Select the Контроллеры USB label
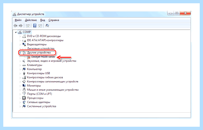 [x=38, y=73]
